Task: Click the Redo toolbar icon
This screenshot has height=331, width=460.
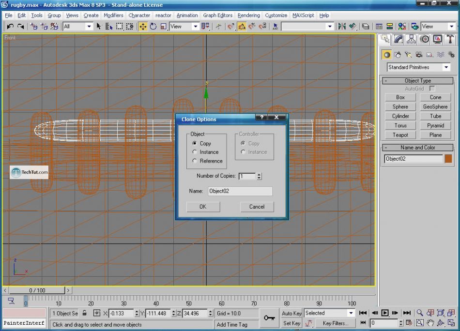Action: (20, 27)
